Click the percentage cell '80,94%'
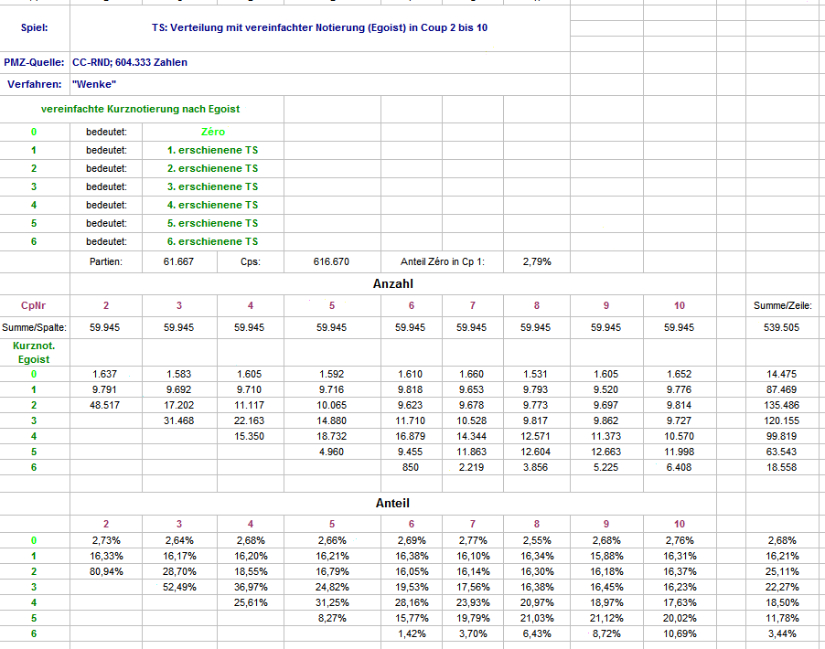Image resolution: width=825 pixels, height=649 pixels. (x=106, y=571)
